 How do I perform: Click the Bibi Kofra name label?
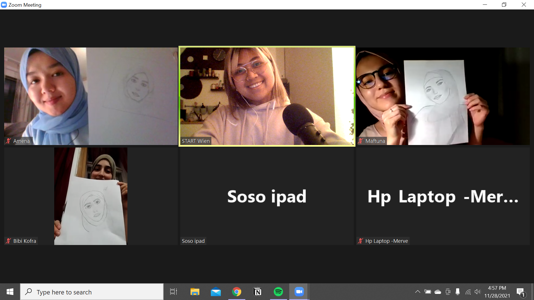coord(25,241)
